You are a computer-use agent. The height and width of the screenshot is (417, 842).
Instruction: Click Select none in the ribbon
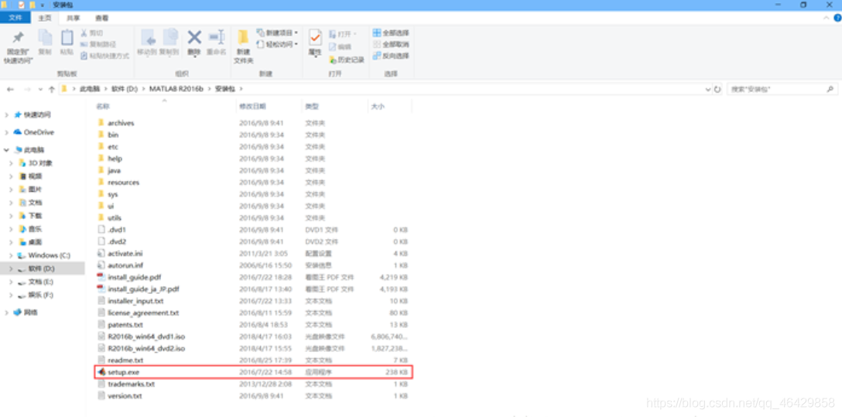pos(390,44)
